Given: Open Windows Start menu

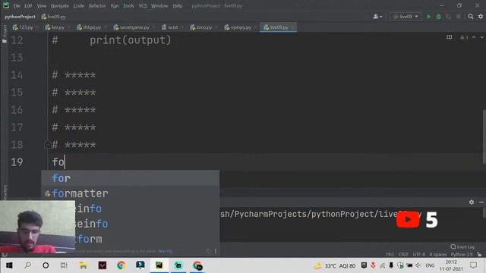Looking at the screenshot, I should pos(9,265).
